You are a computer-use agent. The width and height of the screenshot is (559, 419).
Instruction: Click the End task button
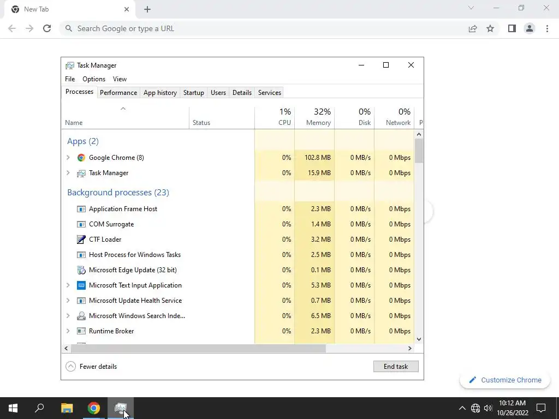[396, 366]
